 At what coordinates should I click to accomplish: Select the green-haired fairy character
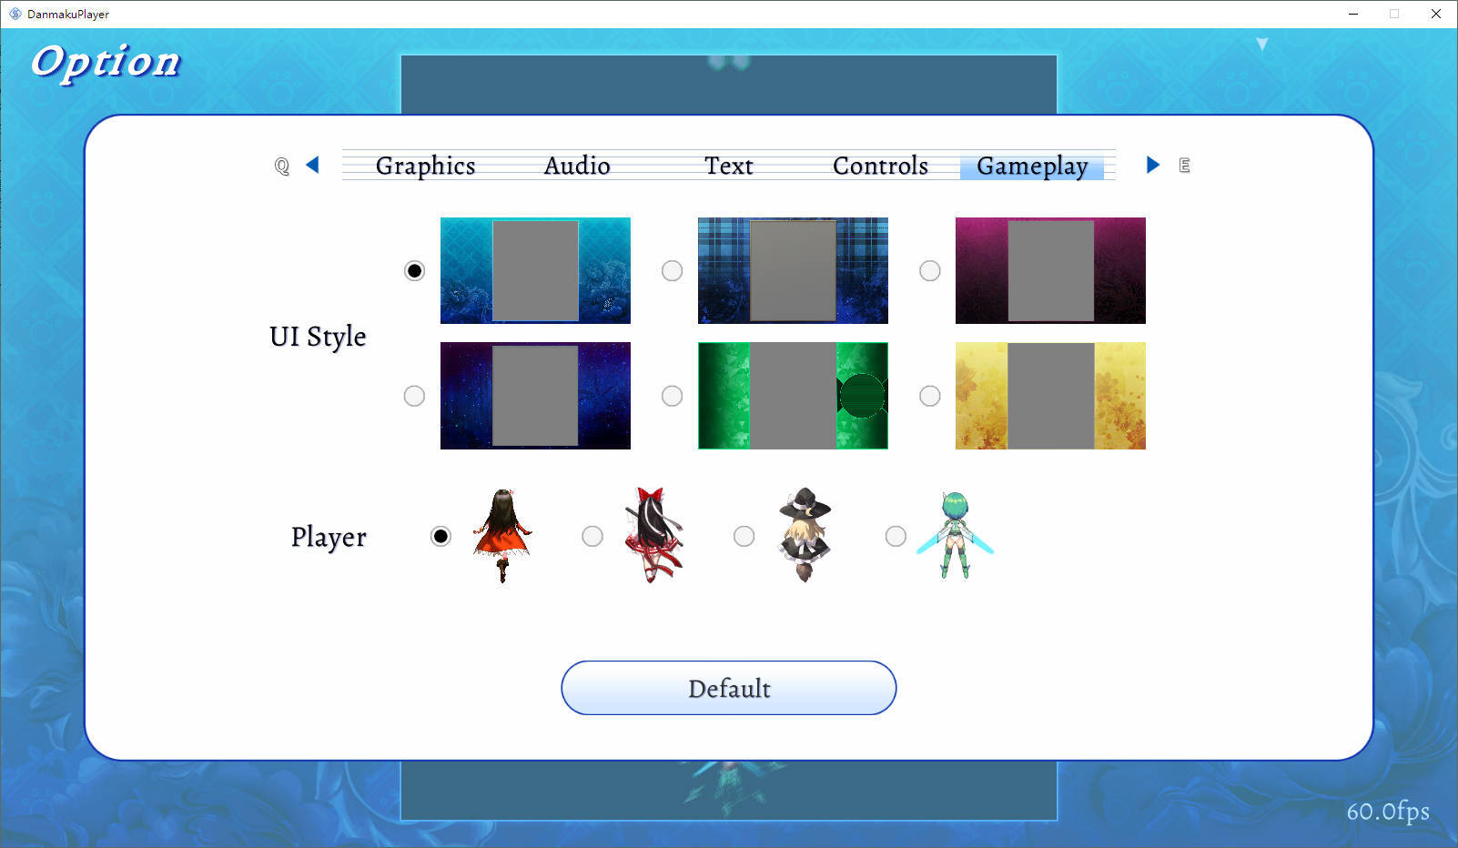pyautogui.click(x=955, y=536)
